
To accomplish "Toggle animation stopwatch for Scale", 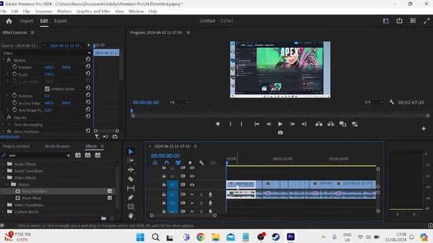I will [15, 74].
